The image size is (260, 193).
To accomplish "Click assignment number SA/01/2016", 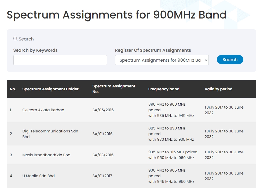I will (x=102, y=134).
